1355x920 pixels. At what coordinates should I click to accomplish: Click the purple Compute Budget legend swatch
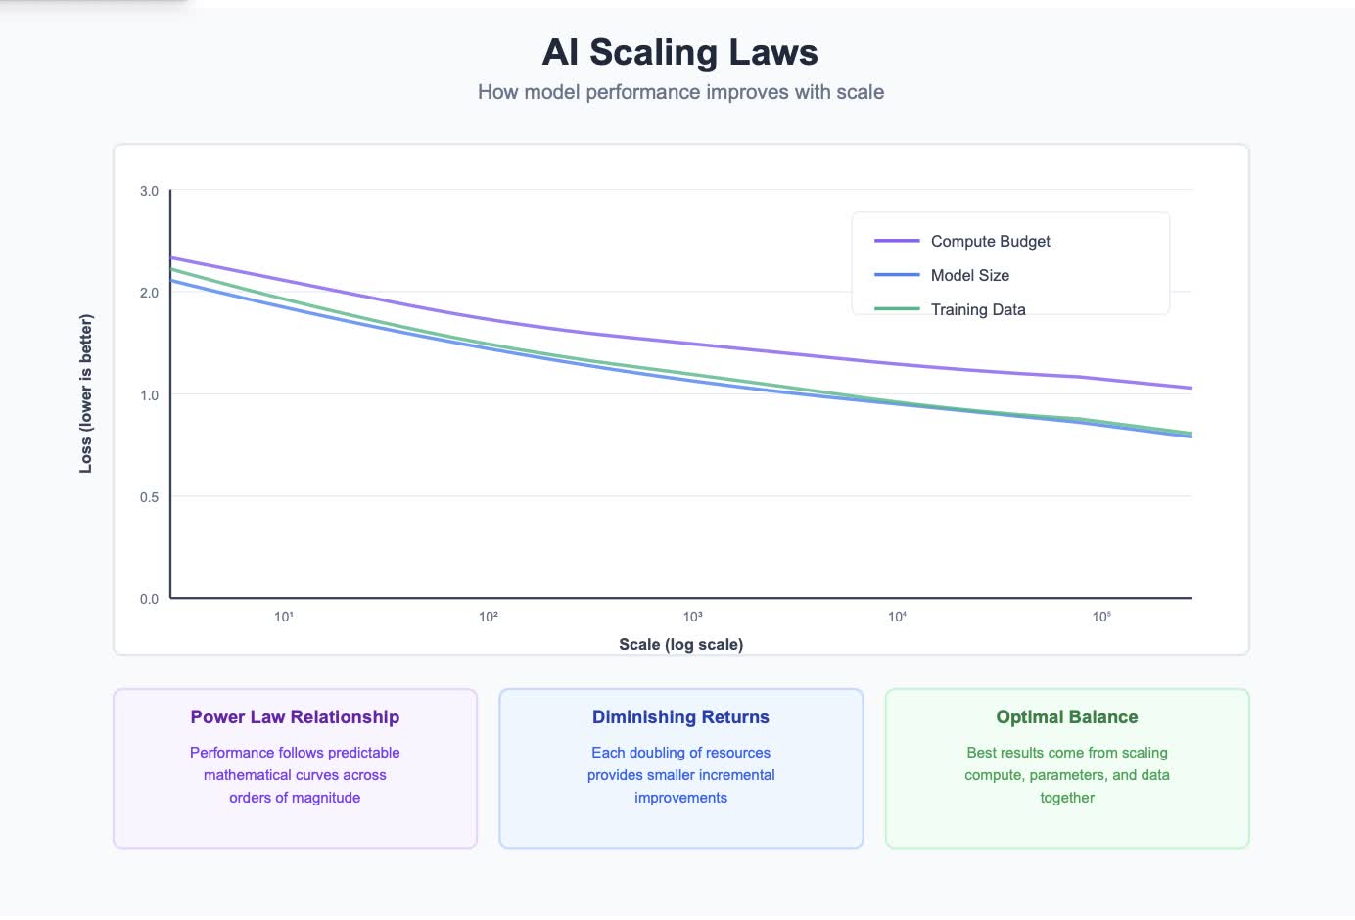coord(897,241)
